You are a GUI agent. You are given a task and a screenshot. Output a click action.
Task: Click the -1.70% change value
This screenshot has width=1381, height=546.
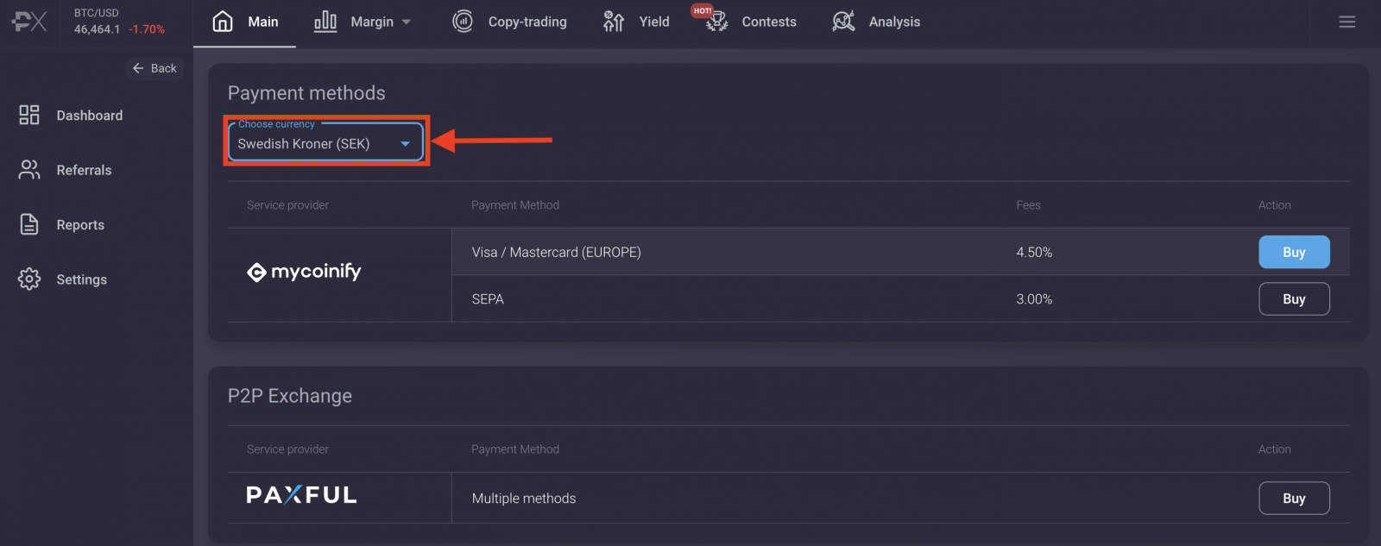pos(147,29)
